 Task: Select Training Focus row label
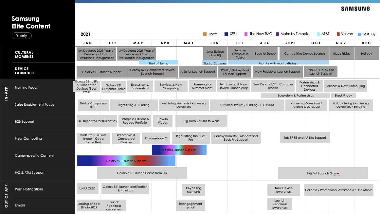[26, 87]
